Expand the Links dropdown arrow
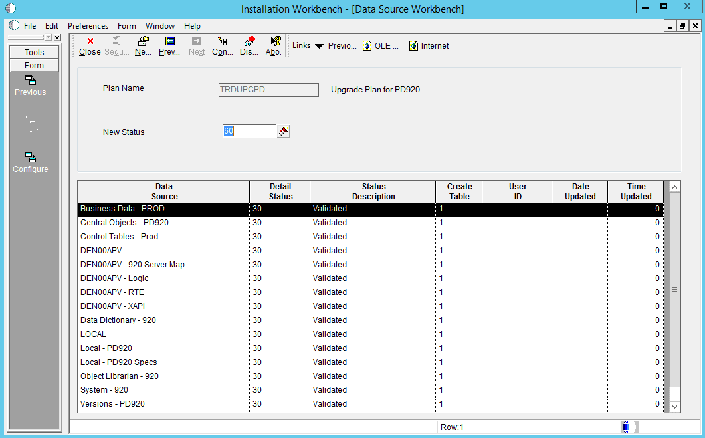The image size is (705, 438). [319, 46]
